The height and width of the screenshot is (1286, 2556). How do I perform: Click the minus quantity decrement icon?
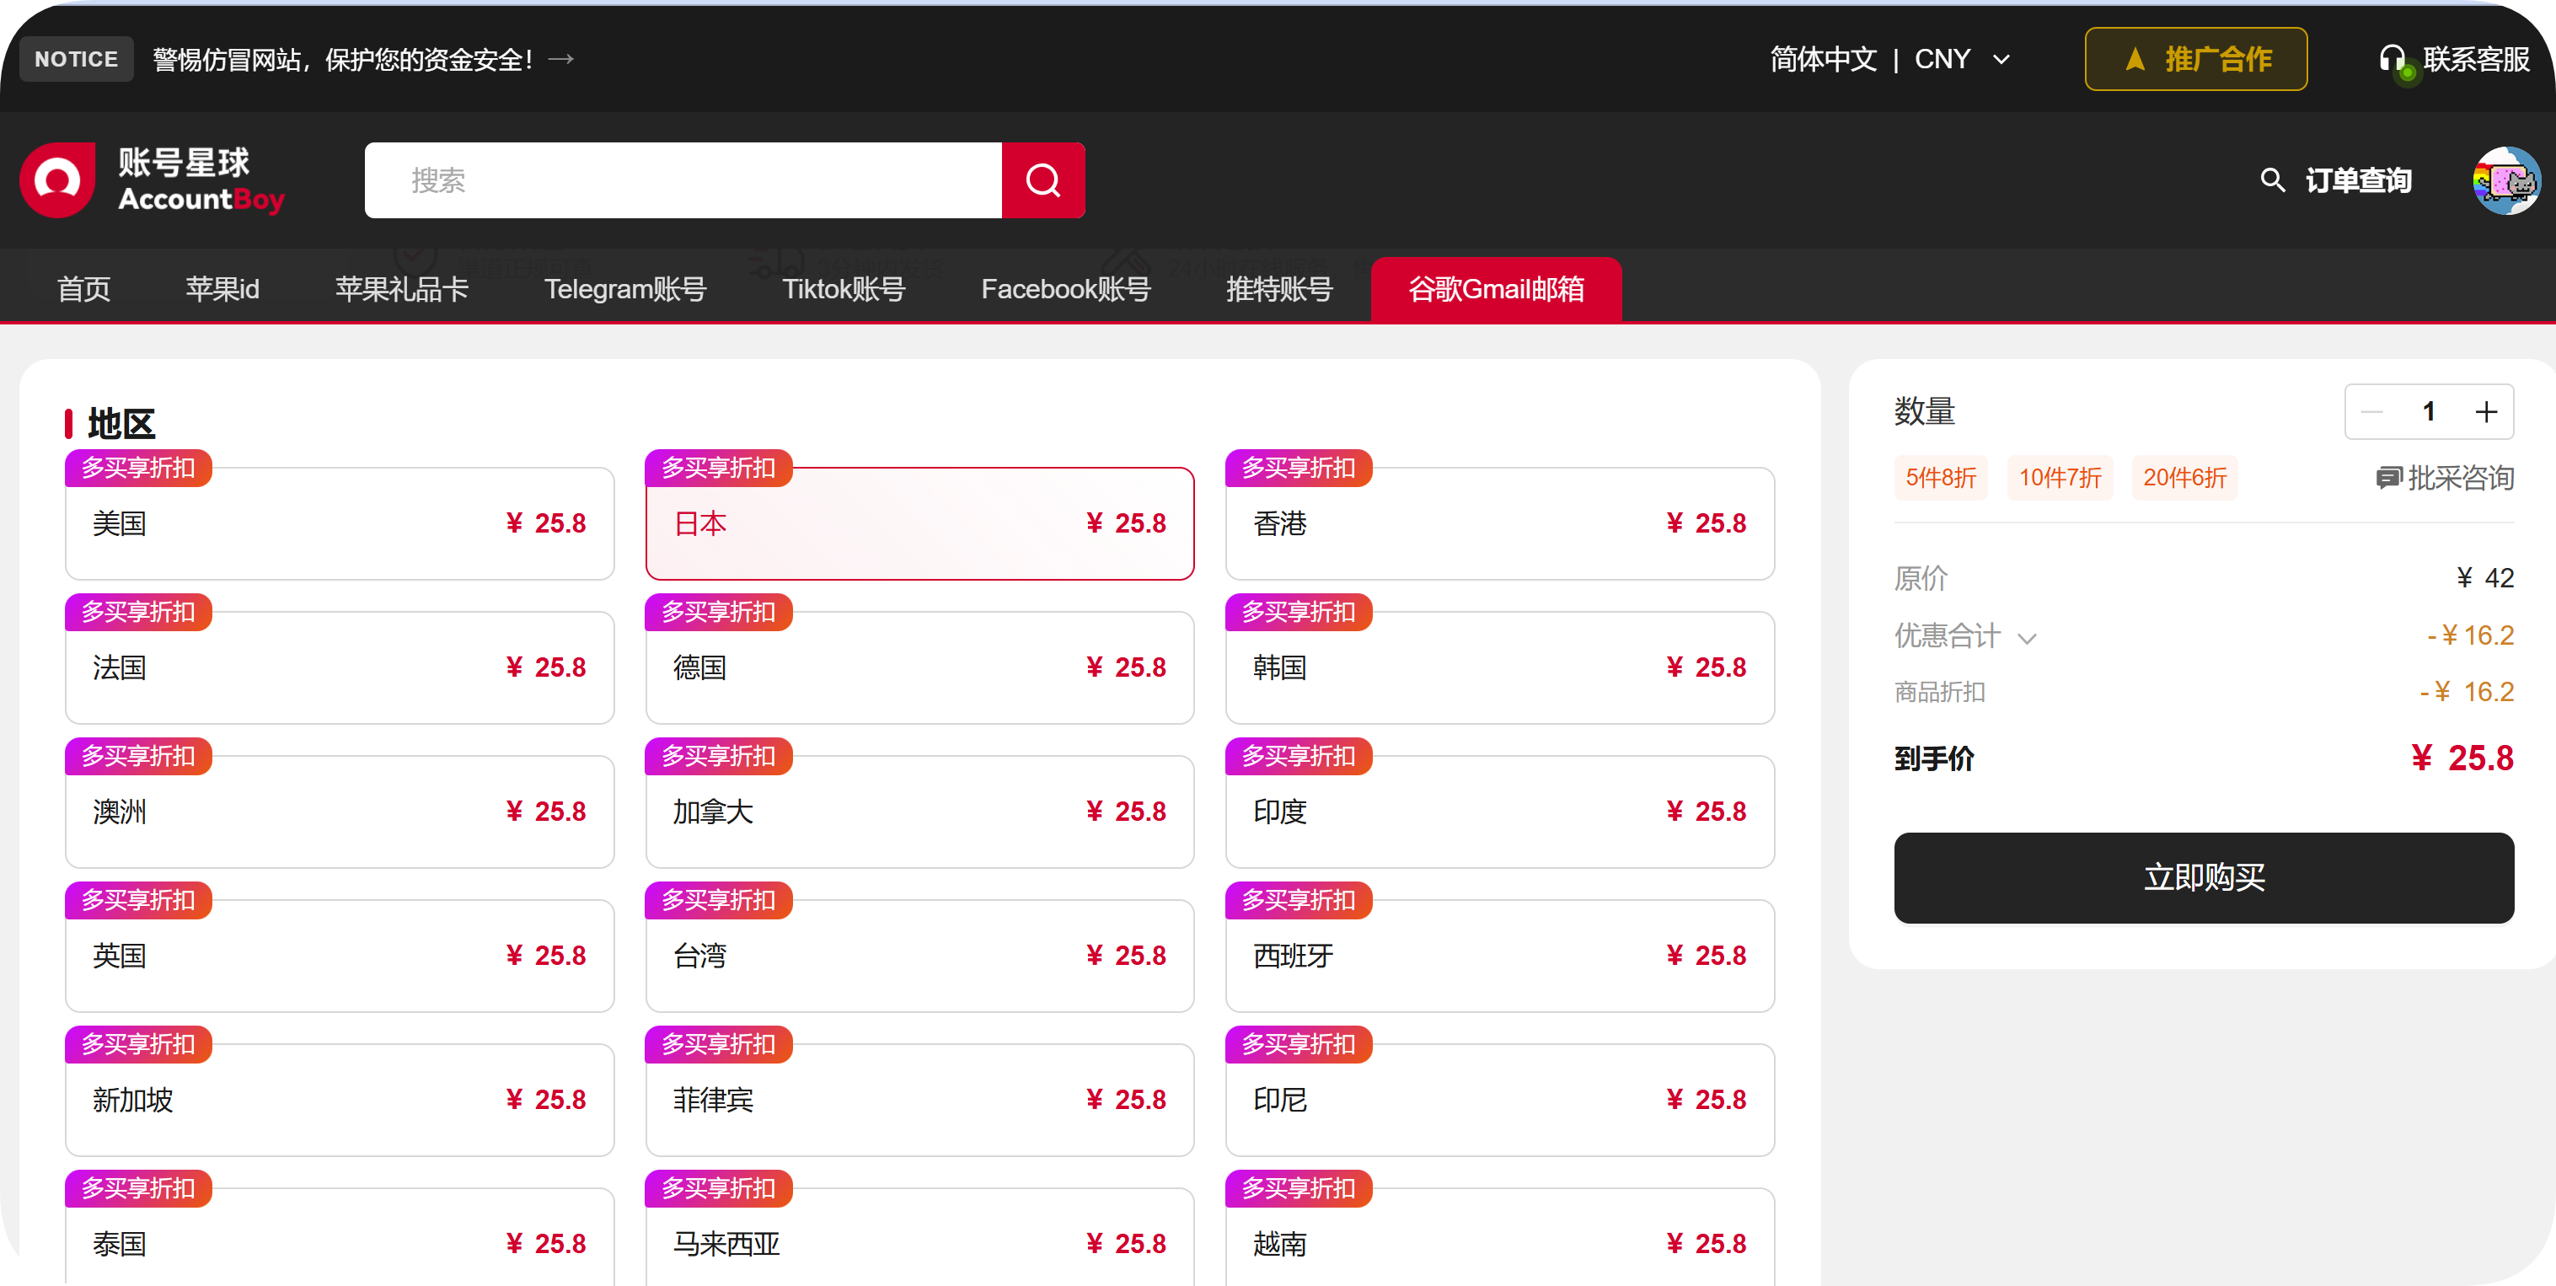tap(2372, 412)
